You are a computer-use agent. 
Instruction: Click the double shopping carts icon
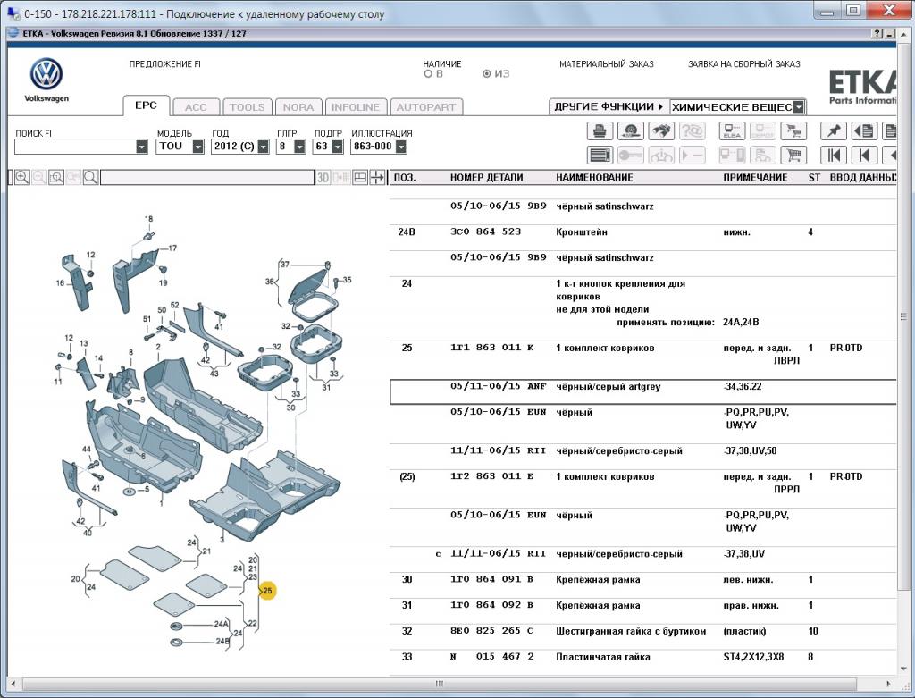793,130
